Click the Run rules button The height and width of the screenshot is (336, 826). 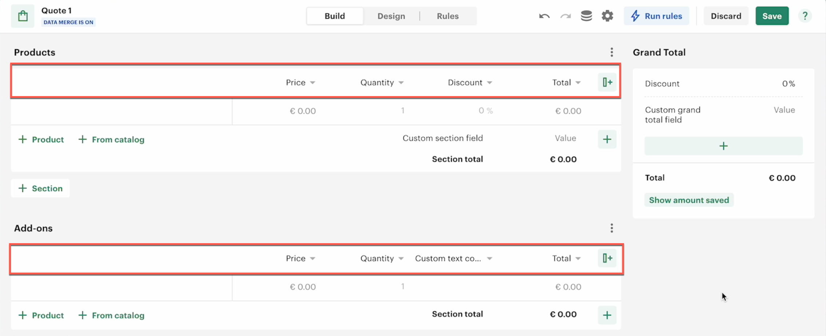coord(656,16)
